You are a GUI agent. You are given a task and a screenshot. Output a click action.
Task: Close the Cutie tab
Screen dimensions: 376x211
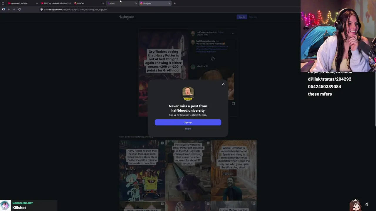pos(136,3)
